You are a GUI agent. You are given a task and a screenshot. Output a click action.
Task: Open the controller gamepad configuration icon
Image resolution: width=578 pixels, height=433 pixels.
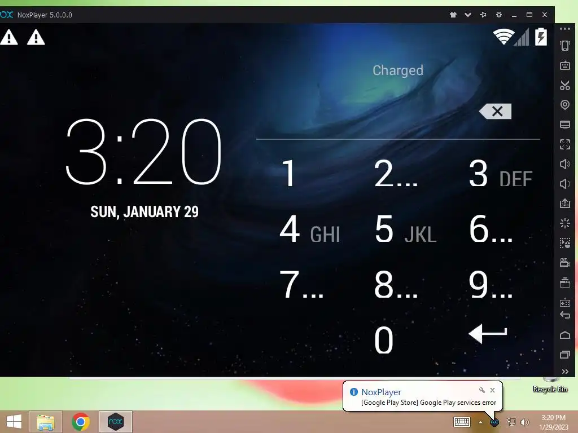pos(564,302)
